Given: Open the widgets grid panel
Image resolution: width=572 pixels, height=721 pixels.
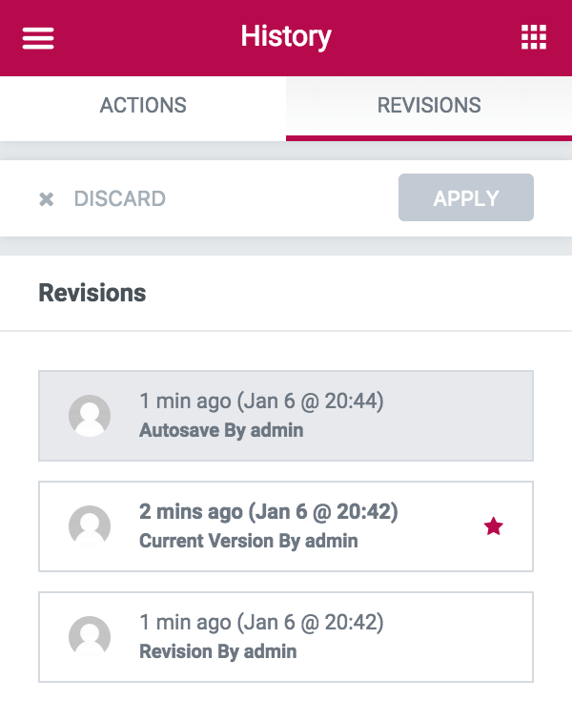Looking at the screenshot, I should click(x=534, y=38).
